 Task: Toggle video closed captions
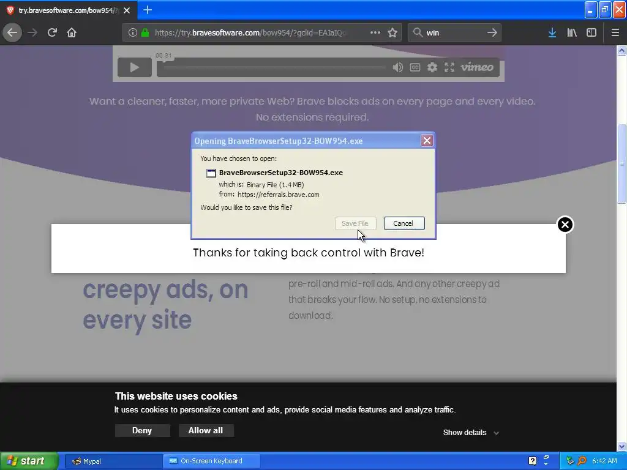[415, 67]
